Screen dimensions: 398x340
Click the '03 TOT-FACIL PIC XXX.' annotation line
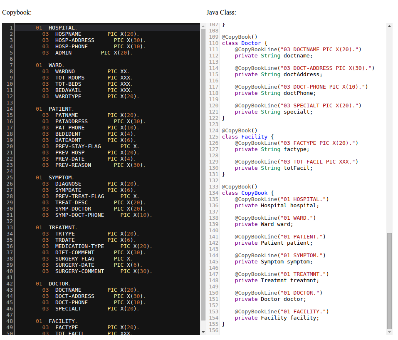pos(297,162)
